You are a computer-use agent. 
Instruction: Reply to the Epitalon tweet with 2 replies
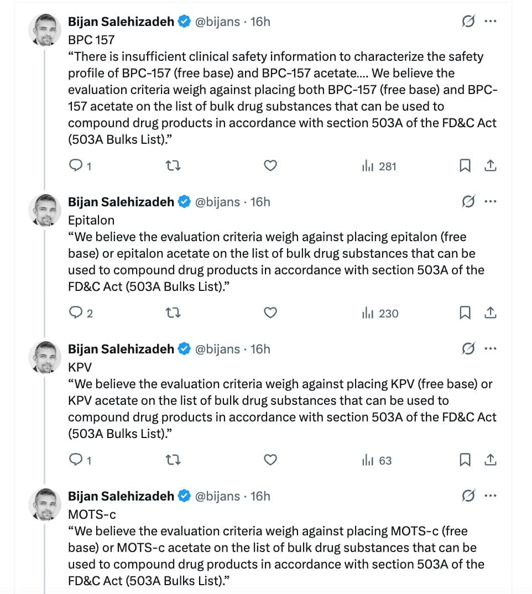[x=81, y=313]
